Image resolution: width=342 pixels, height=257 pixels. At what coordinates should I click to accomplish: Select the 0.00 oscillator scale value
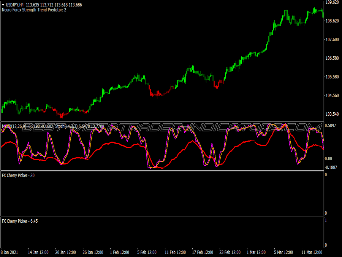(x=328, y=159)
